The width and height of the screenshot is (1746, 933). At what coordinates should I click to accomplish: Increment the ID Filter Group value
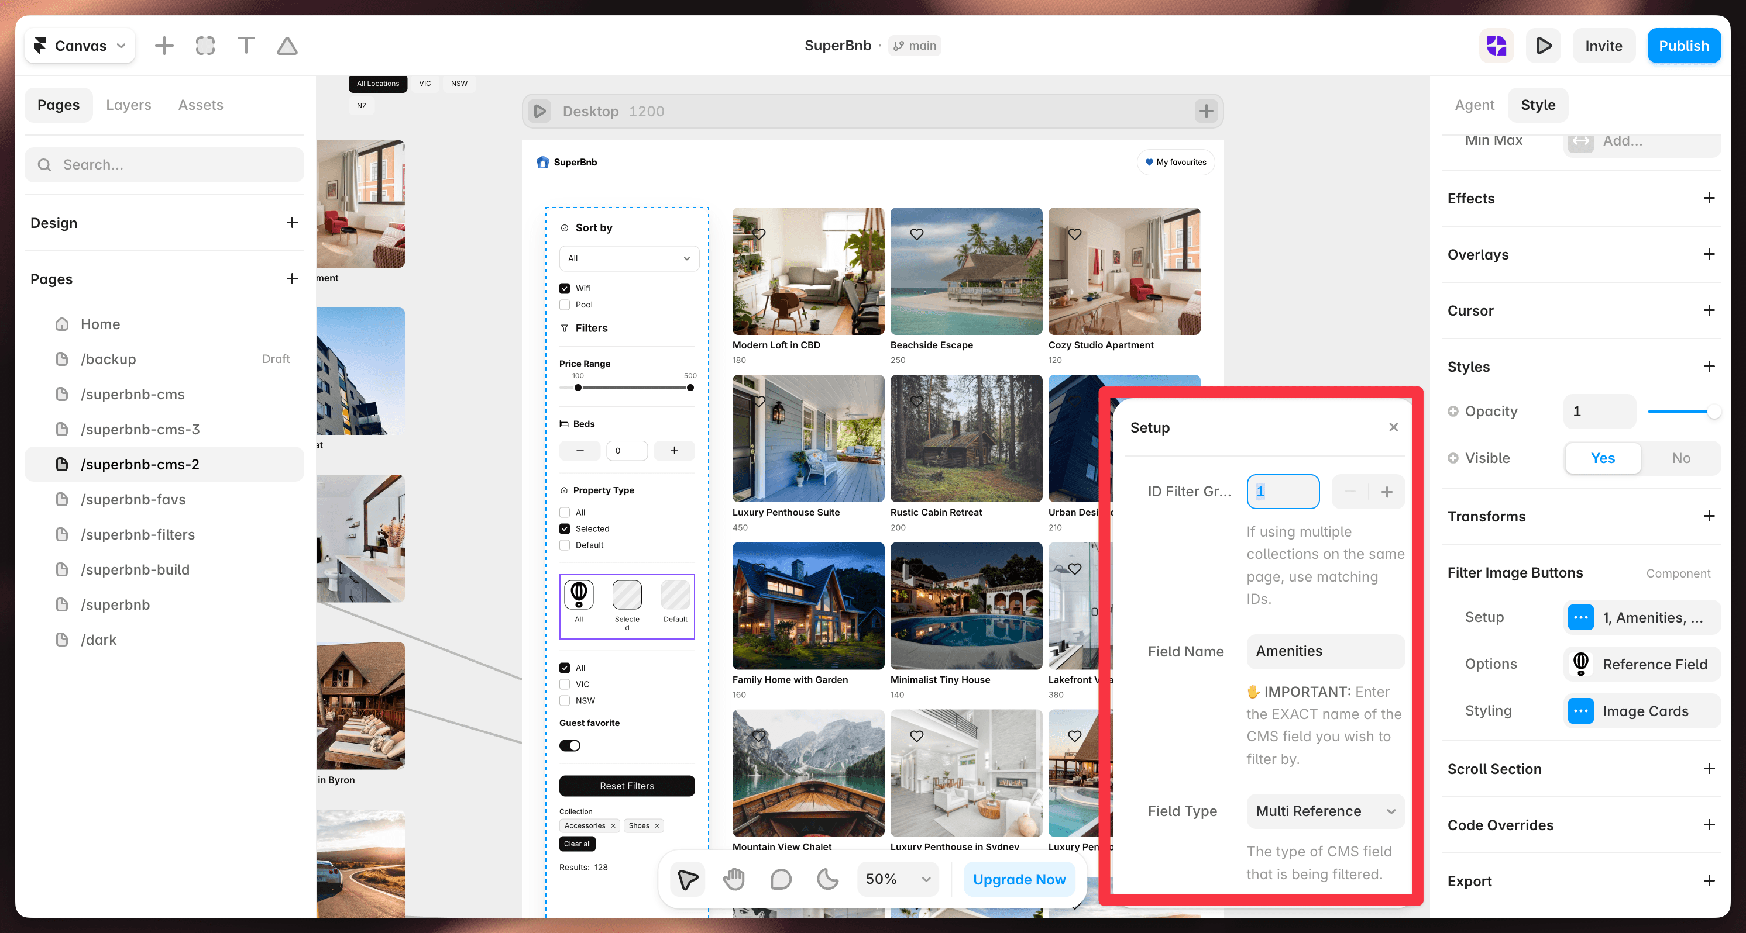coord(1387,492)
